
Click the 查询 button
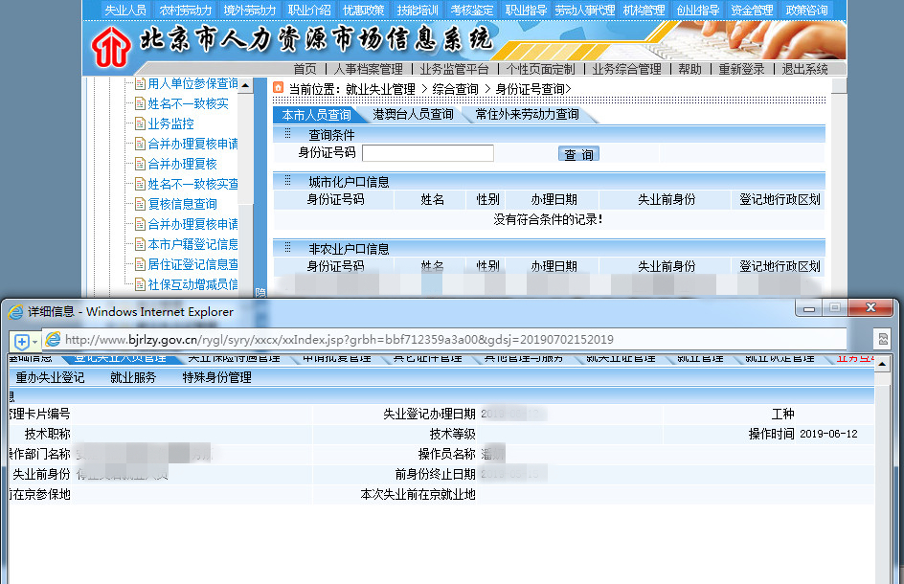(x=578, y=154)
